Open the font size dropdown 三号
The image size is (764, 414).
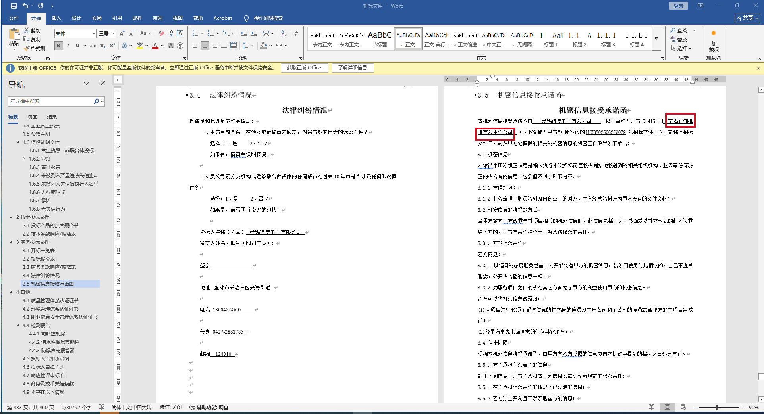tap(113, 34)
